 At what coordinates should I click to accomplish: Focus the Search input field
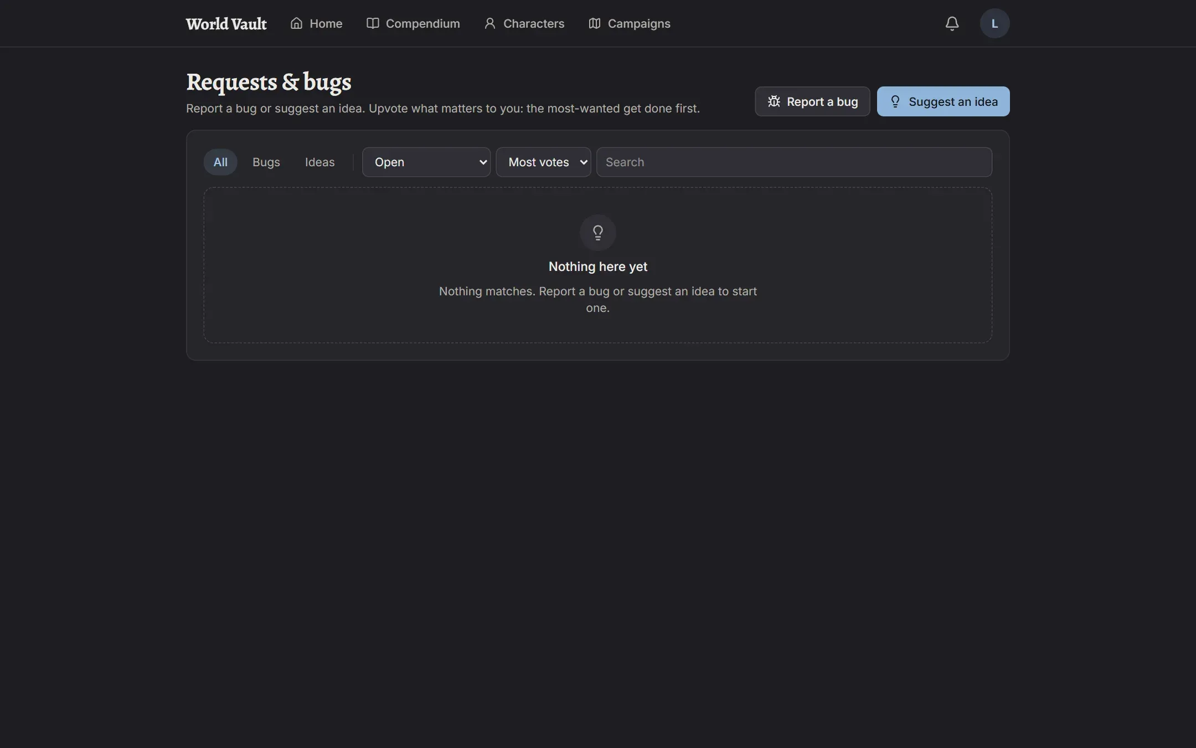[794, 162]
